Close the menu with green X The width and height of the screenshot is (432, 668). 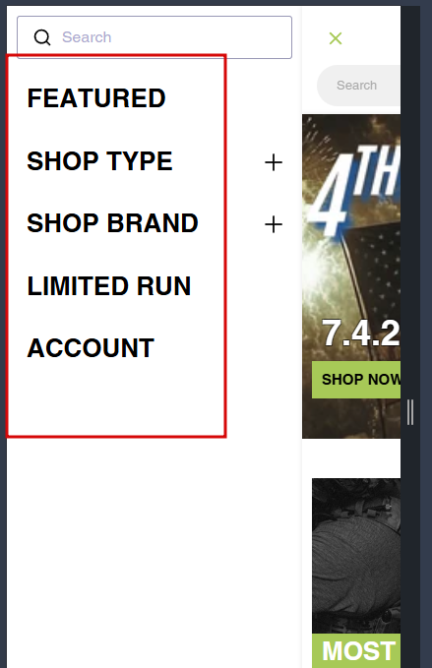pos(336,38)
